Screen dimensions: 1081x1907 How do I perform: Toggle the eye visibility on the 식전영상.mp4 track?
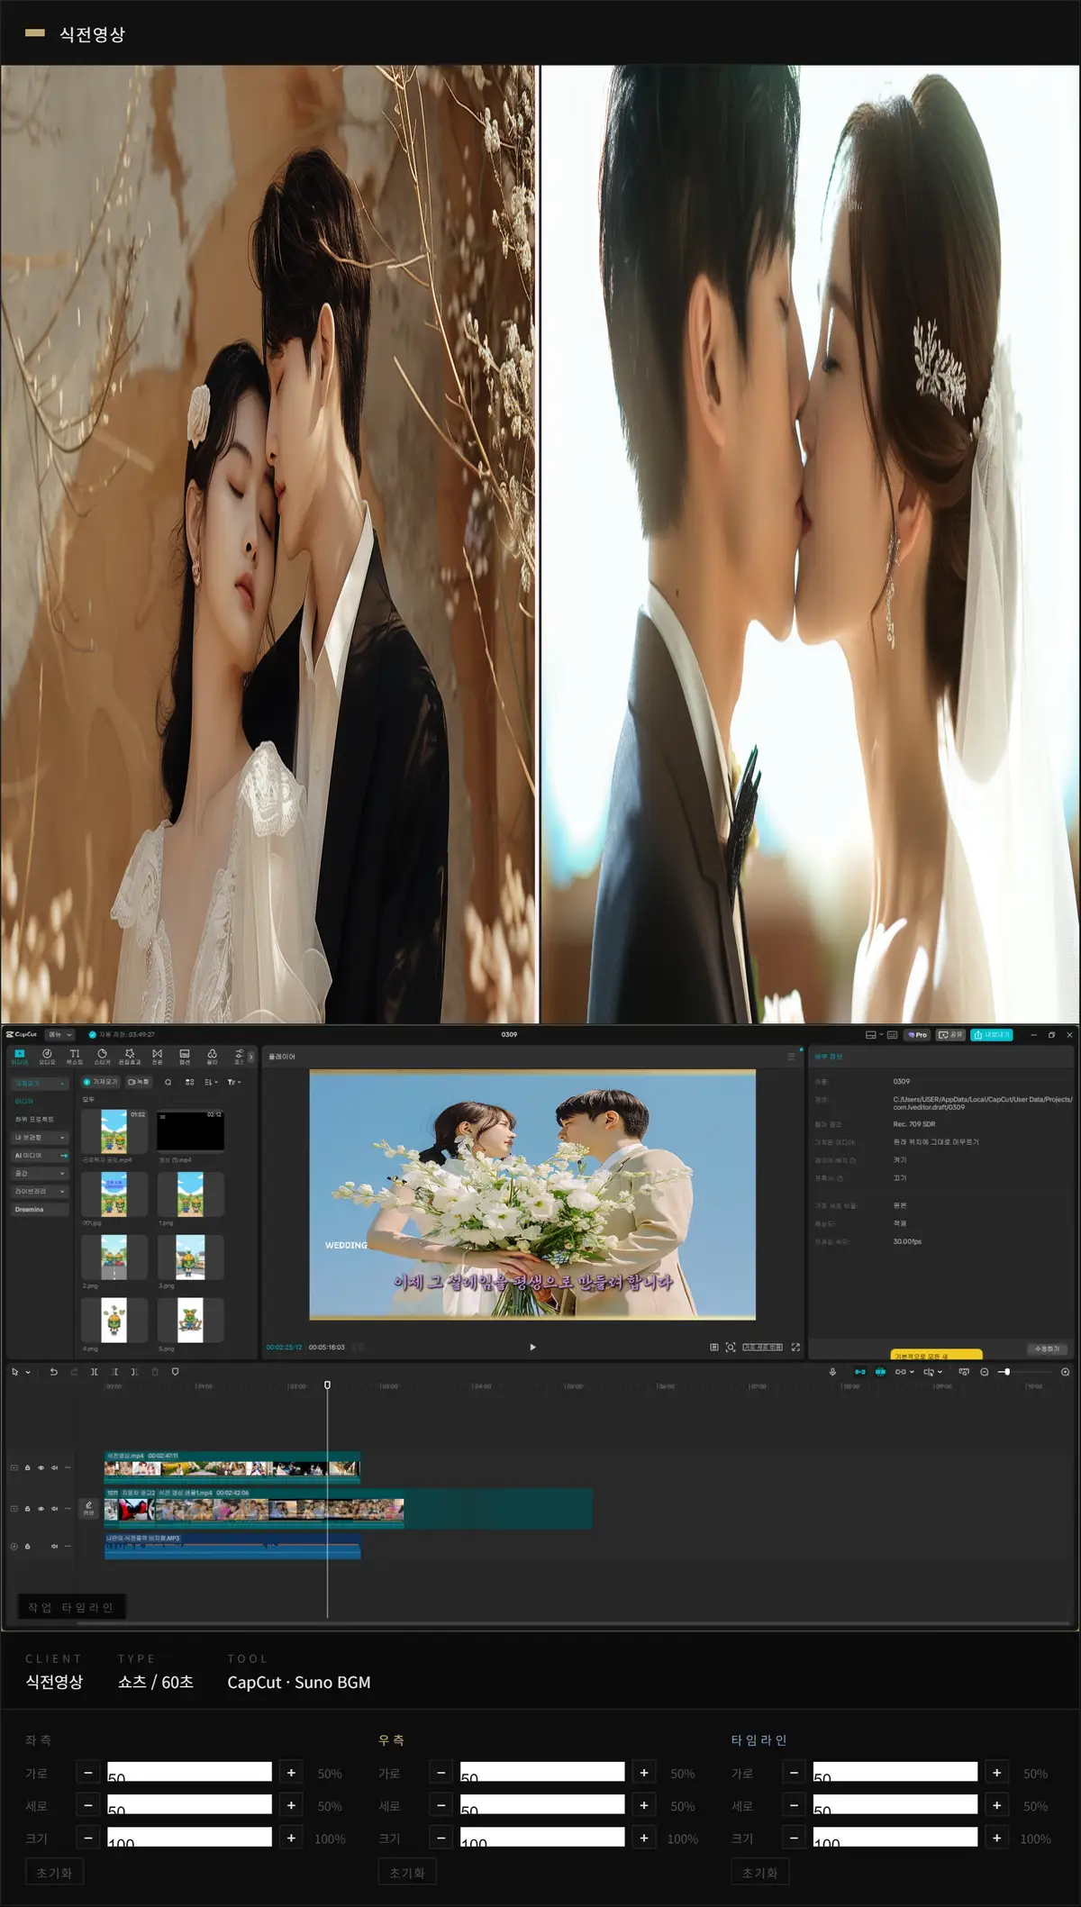41,1467
